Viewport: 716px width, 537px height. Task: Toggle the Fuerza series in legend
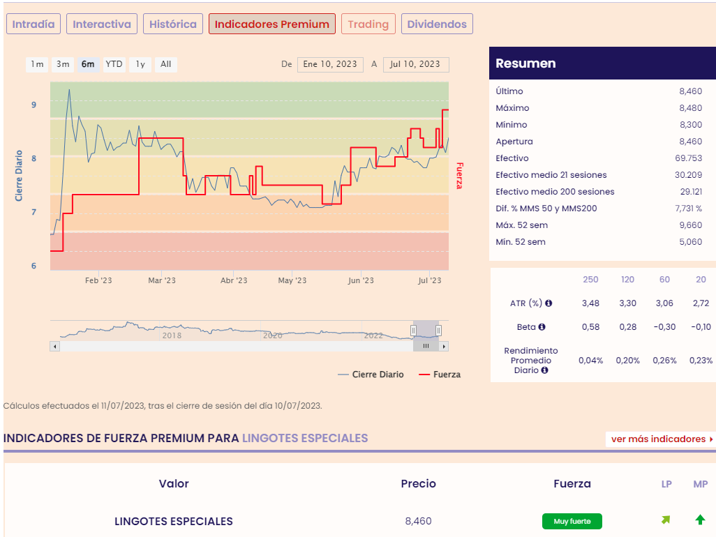coord(440,375)
